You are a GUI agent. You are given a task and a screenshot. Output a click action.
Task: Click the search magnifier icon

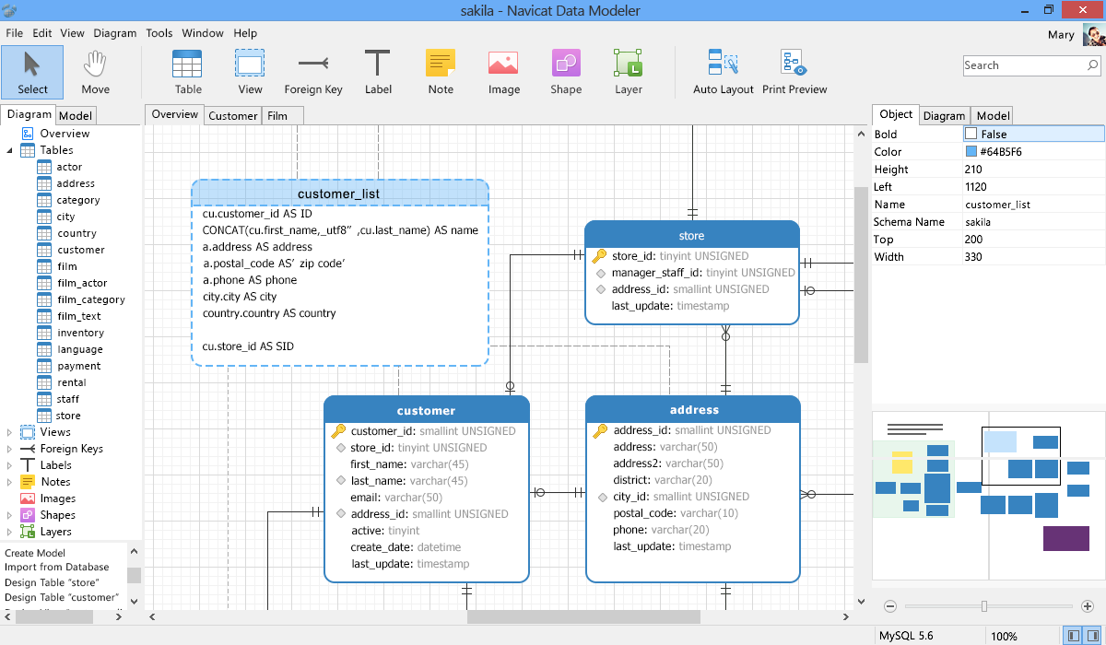click(1092, 65)
